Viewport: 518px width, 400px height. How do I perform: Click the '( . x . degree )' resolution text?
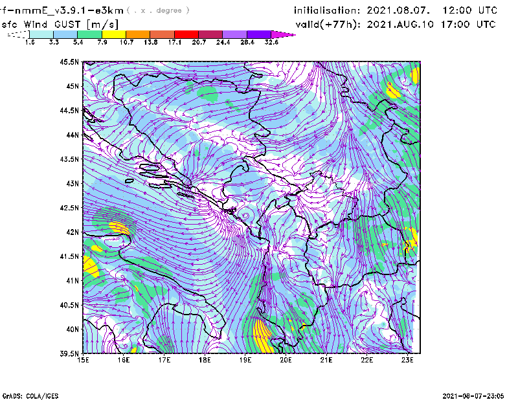[x=158, y=10]
